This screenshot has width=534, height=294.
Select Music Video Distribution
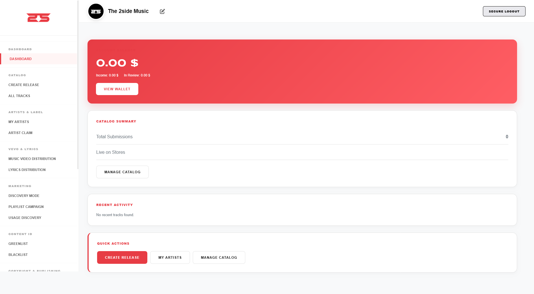(32, 159)
